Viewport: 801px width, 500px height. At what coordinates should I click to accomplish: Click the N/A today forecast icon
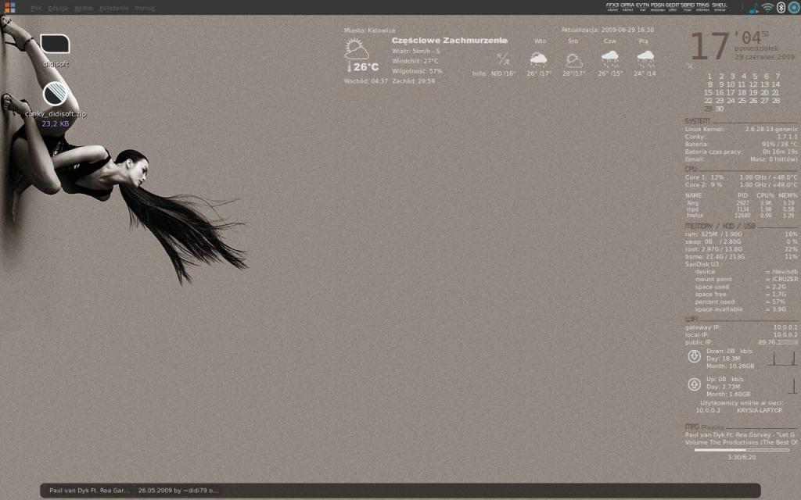503,59
